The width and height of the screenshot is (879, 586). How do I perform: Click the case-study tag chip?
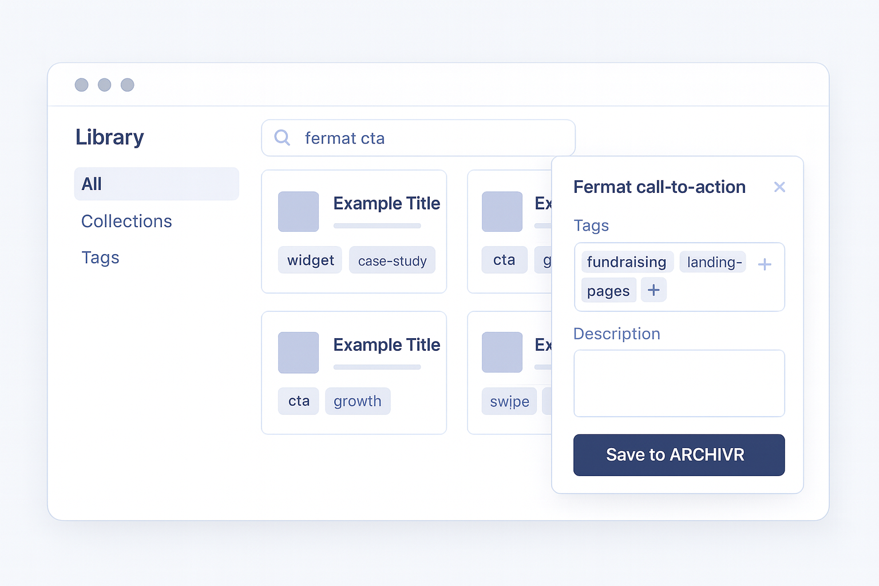tap(392, 261)
